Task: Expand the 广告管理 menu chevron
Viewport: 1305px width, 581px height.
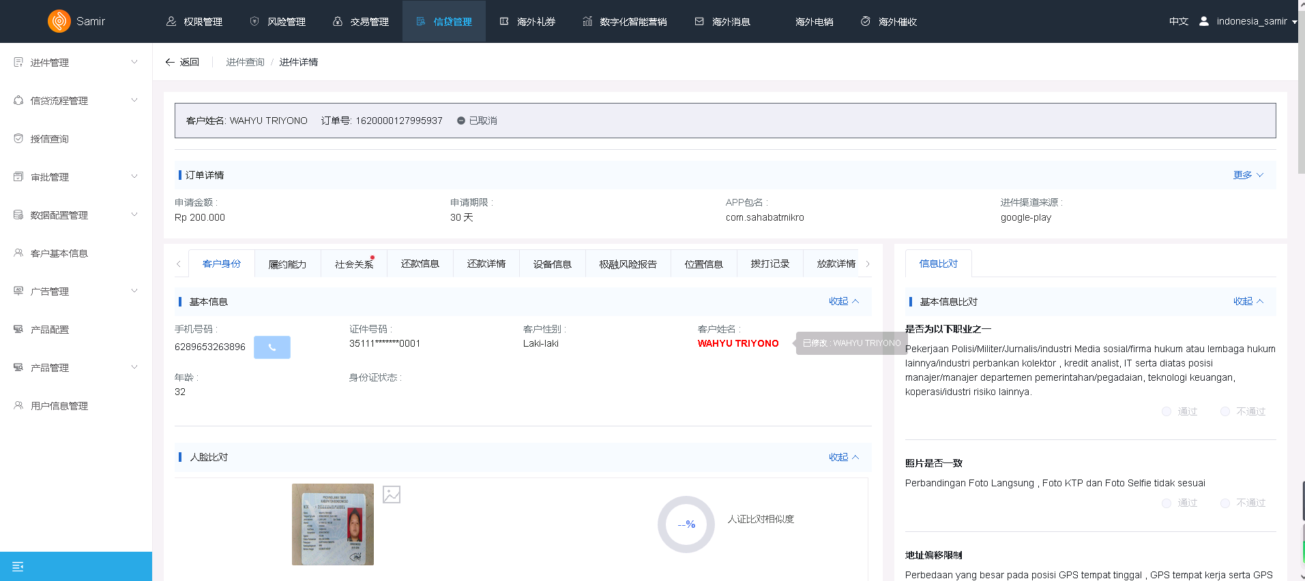Action: point(134,291)
